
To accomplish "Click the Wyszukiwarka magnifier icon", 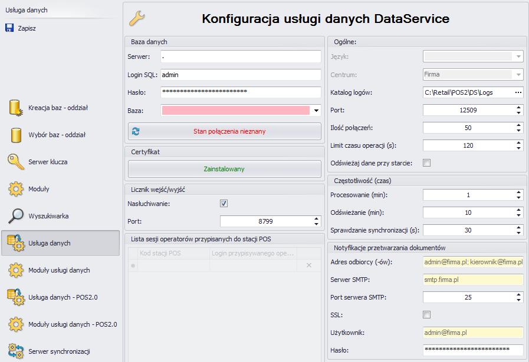I will coord(16,216).
